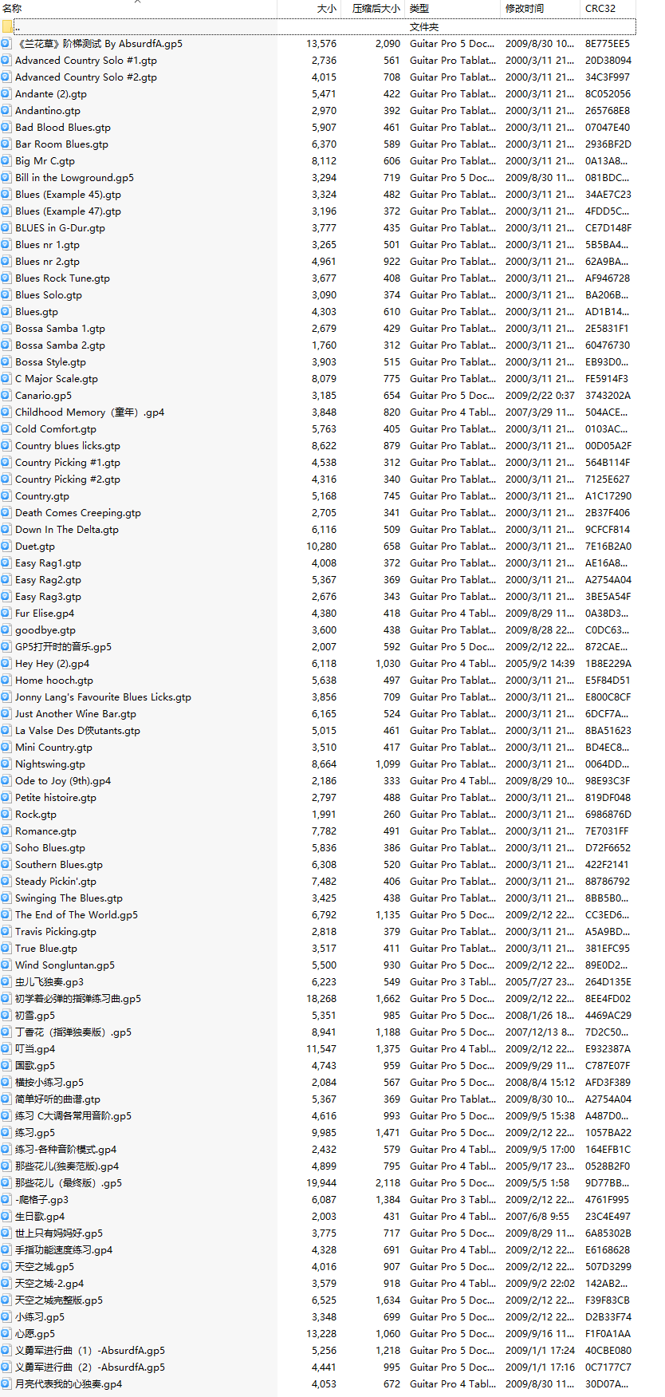
Task: Select the file name Wind Songluntan.gp5
Action: (65, 965)
